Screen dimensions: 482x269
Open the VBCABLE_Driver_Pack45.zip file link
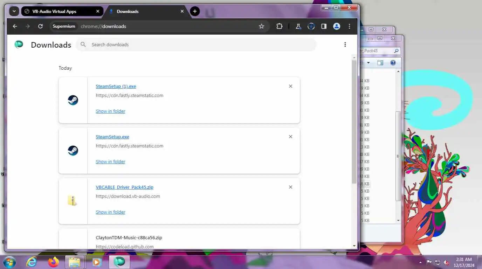[124, 187]
